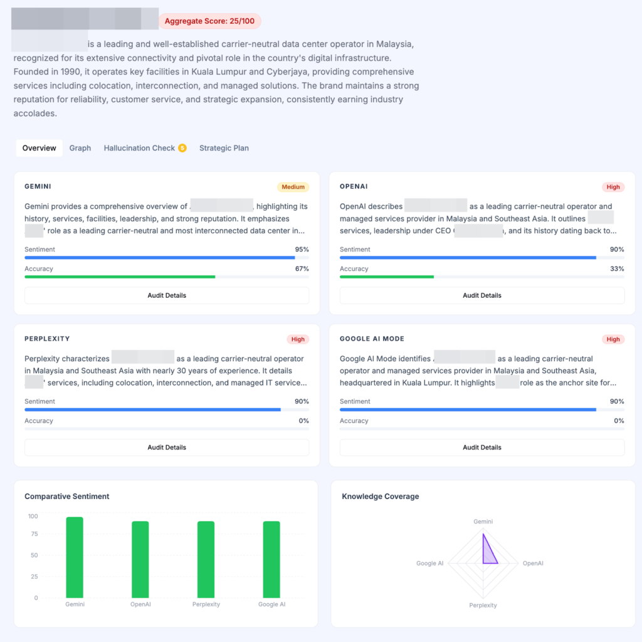This screenshot has width=642, height=642.
Task: Open Audit Details for the OpenAI card
Action: click(x=482, y=295)
